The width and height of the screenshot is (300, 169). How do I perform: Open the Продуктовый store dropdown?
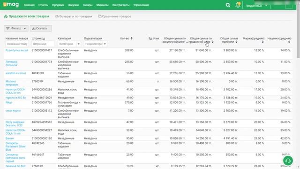(x=256, y=6)
